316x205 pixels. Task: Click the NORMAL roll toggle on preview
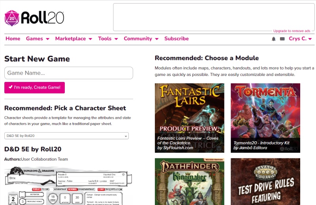coord(72,189)
